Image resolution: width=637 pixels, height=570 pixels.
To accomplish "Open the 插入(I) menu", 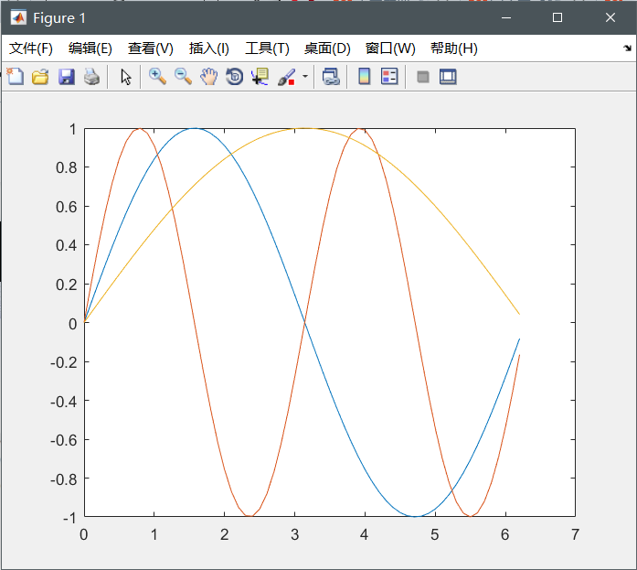I will point(208,48).
